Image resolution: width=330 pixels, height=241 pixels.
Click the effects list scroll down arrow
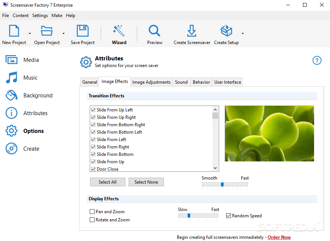click(215, 168)
